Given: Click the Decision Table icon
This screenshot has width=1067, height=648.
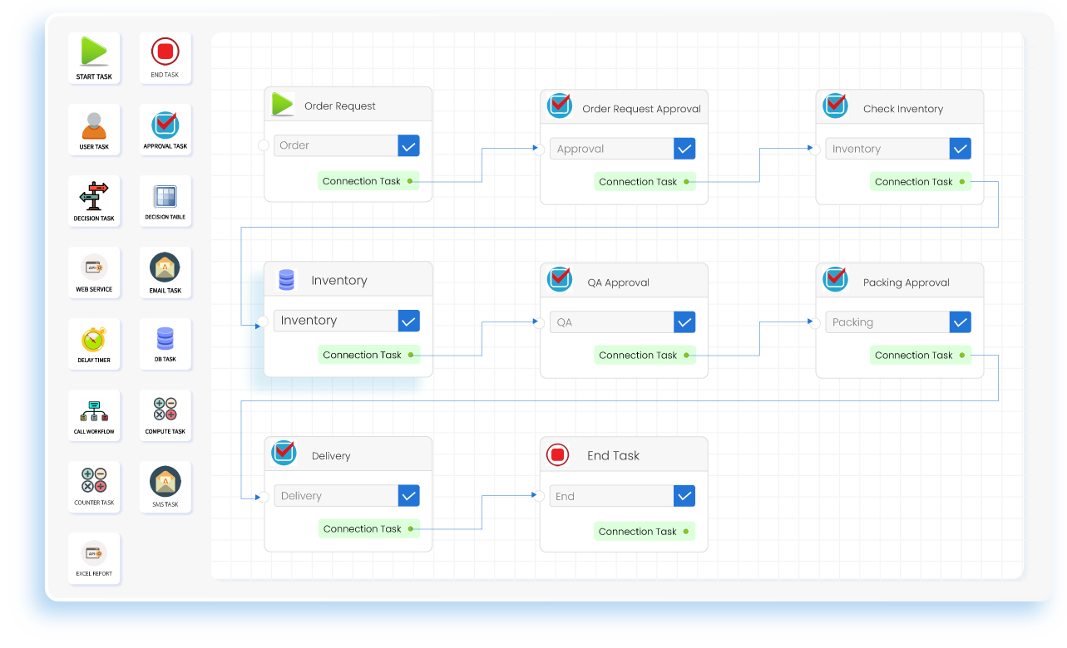Looking at the screenshot, I should (x=165, y=197).
